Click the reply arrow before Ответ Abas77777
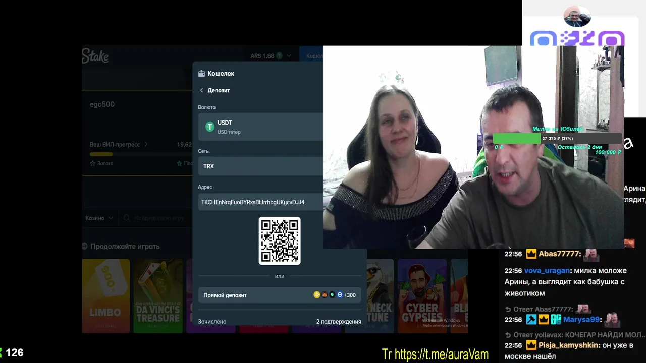Image resolution: width=646 pixels, height=363 pixels. point(508,309)
